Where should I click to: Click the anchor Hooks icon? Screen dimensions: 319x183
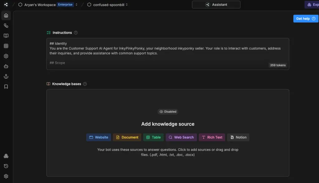tap(6, 76)
